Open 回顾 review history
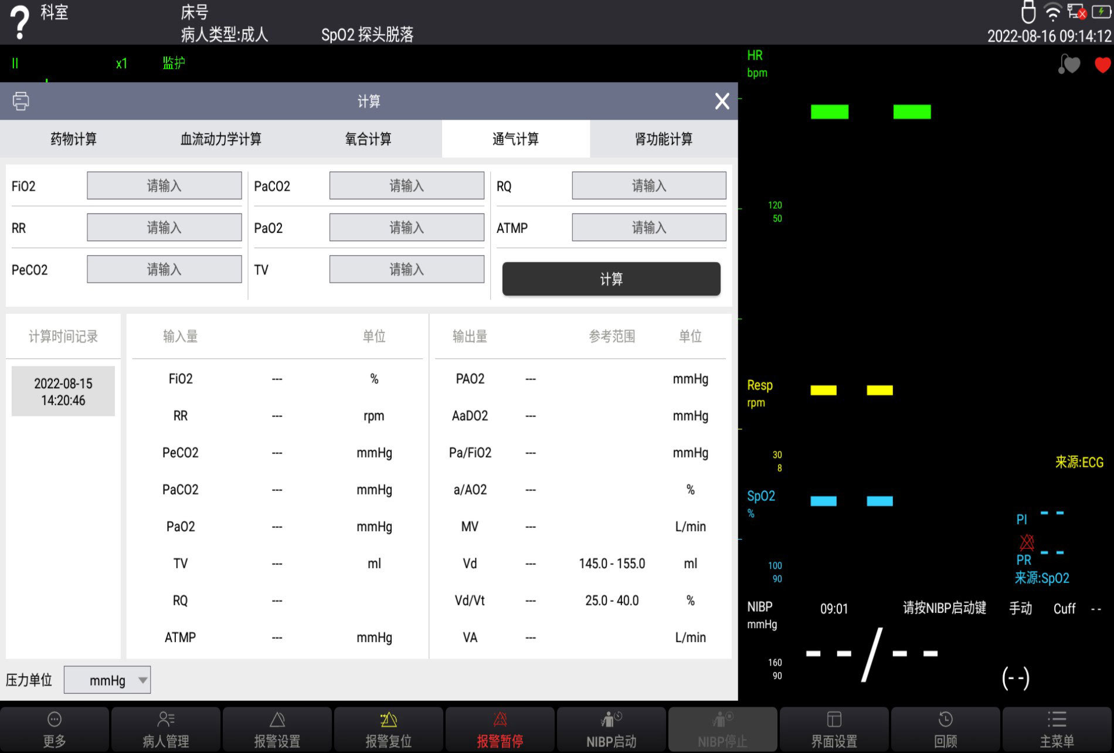The image size is (1114, 753). coord(945,728)
